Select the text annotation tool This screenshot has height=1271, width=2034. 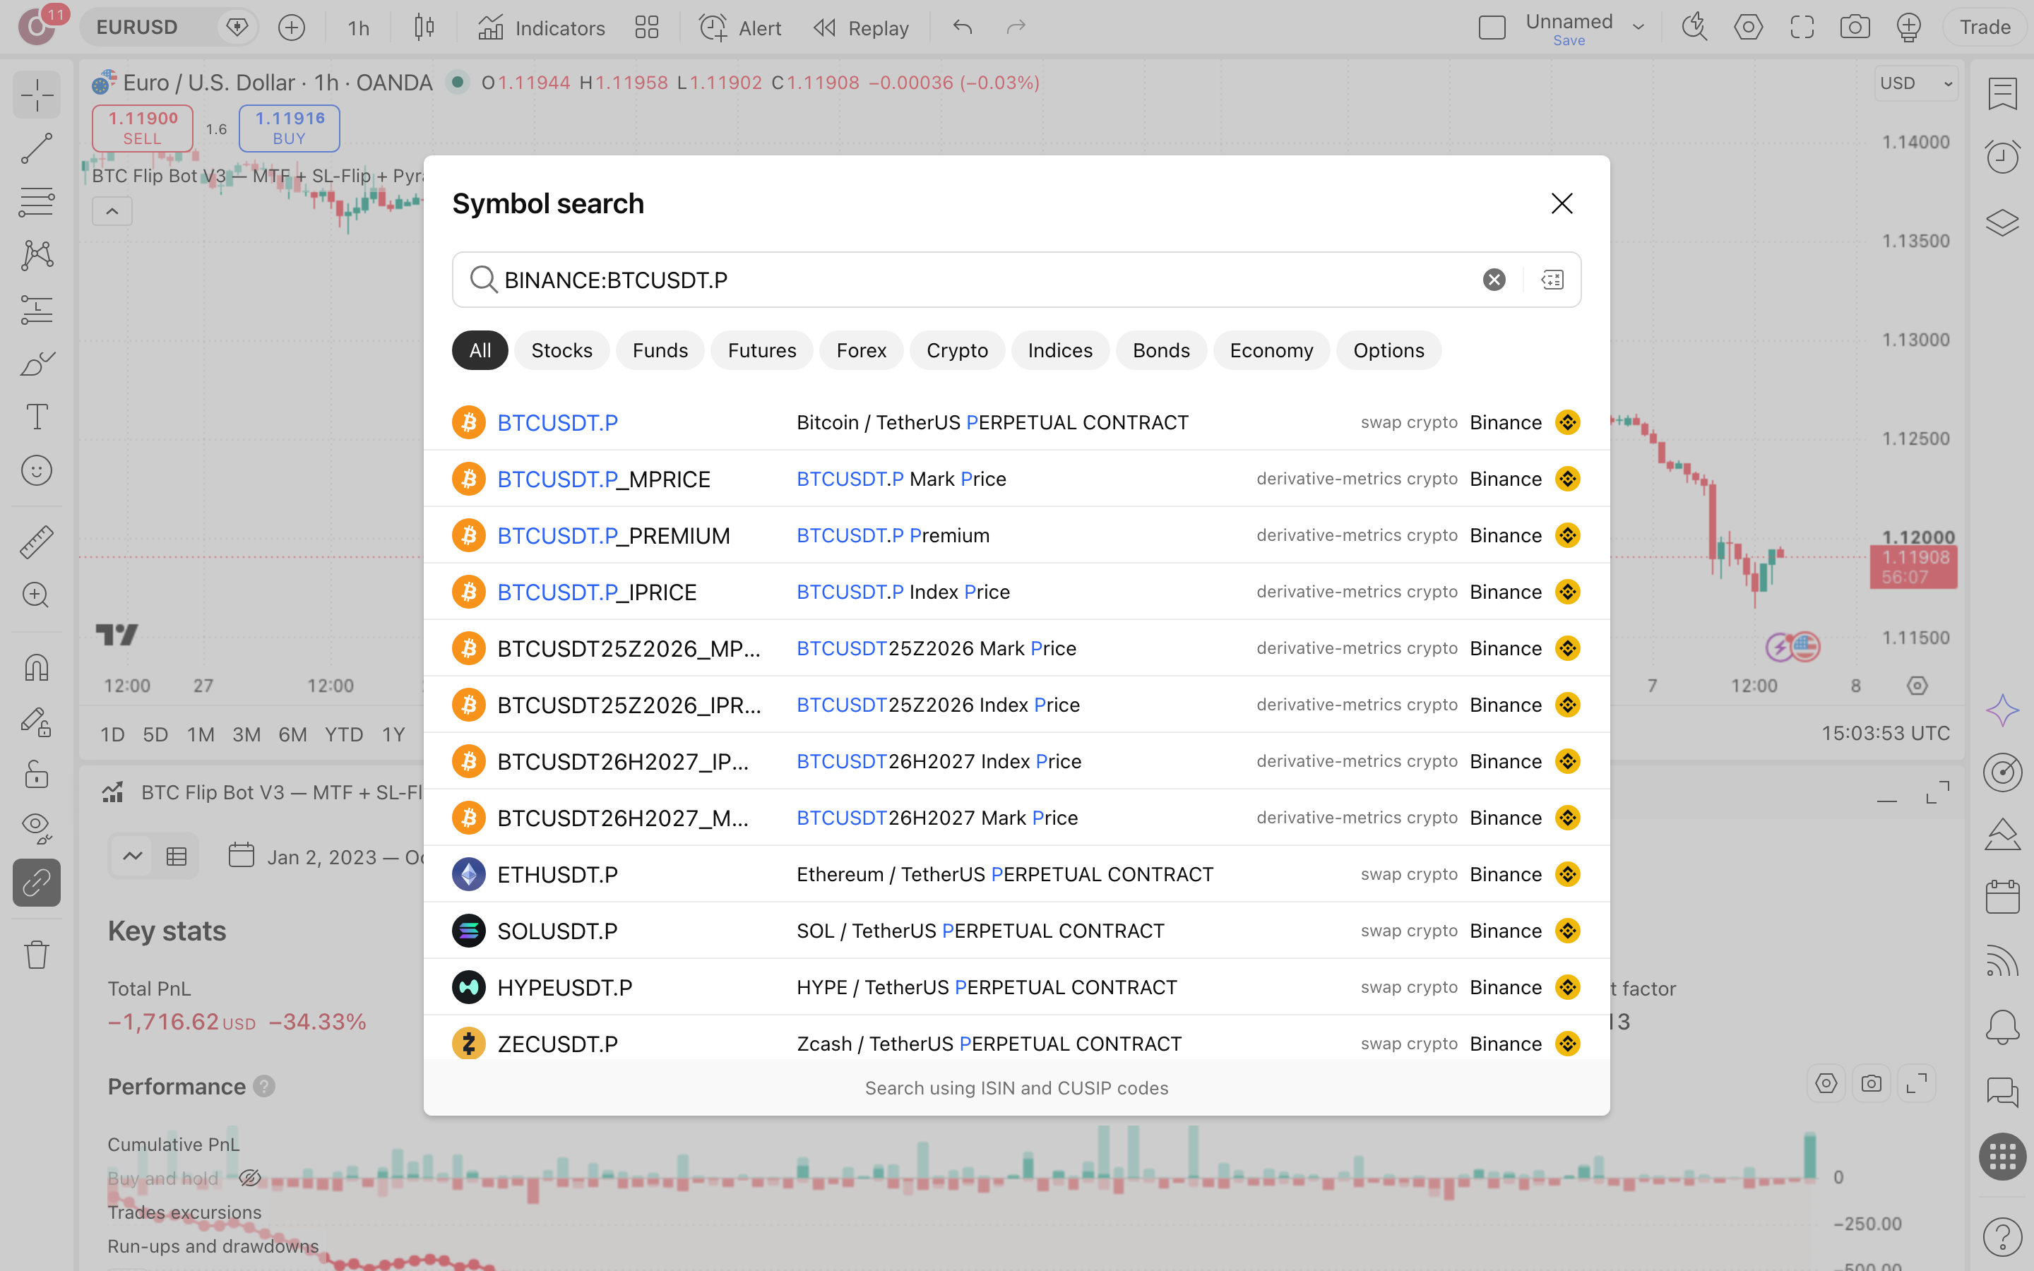pyautogui.click(x=36, y=417)
